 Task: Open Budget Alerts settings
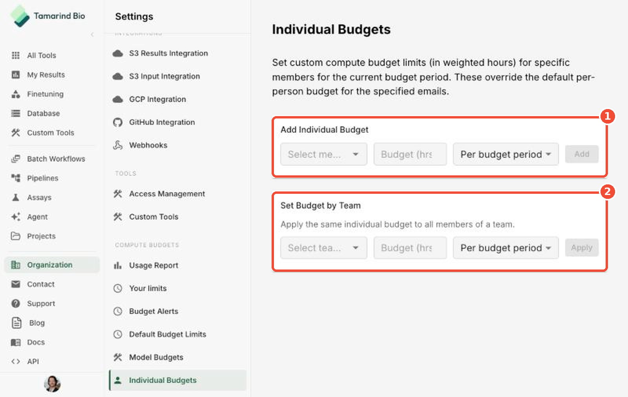point(177,311)
